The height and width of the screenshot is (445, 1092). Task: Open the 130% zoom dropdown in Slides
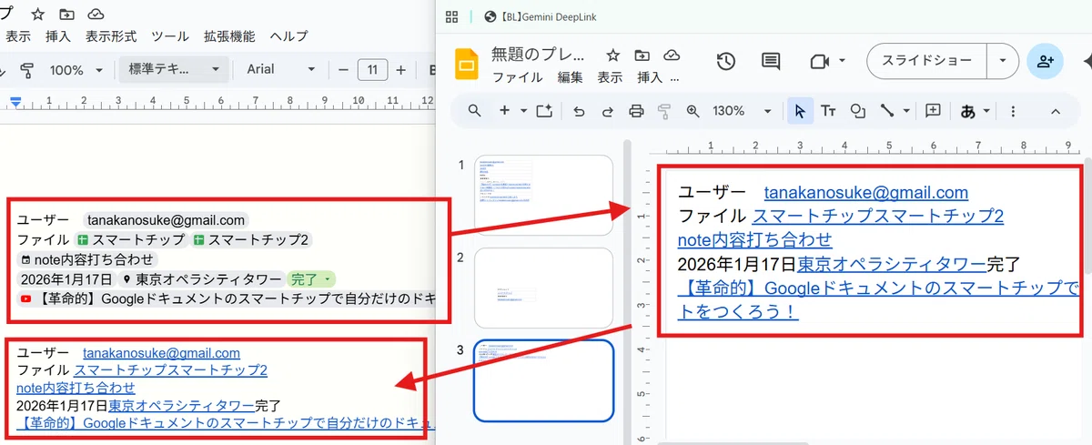[742, 111]
